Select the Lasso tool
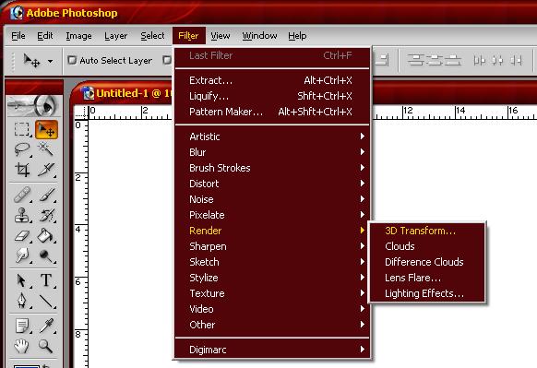 [x=22, y=149]
